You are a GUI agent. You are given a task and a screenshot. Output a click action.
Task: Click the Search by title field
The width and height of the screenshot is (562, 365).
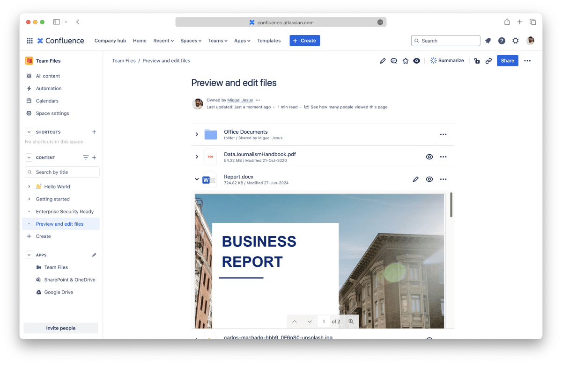(62, 172)
